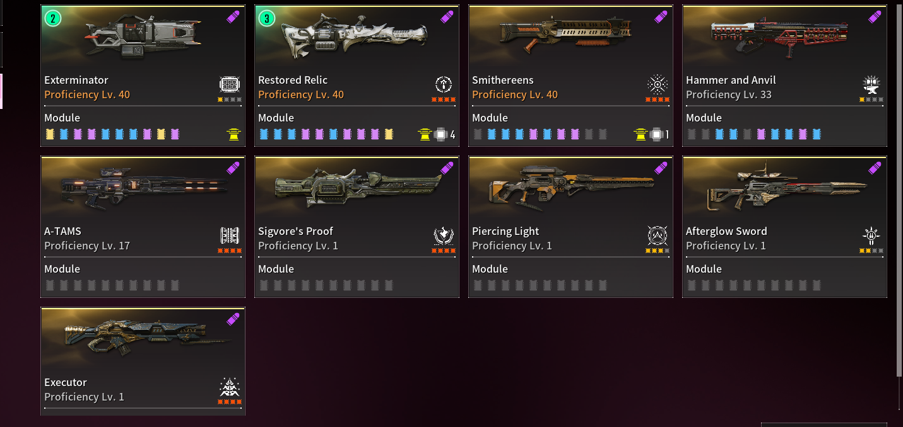Image resolution: width=903 pixels, height=427 pixels.
Task: Click the Exterminator unique ability icon
Action: [230, 84]
